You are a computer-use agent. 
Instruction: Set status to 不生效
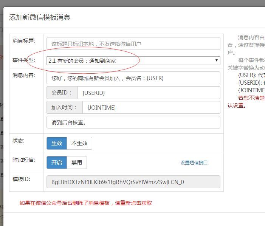pos(79,143)
